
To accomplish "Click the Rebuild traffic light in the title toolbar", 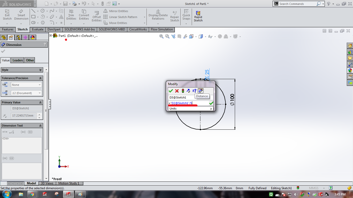I will point(102,4).
